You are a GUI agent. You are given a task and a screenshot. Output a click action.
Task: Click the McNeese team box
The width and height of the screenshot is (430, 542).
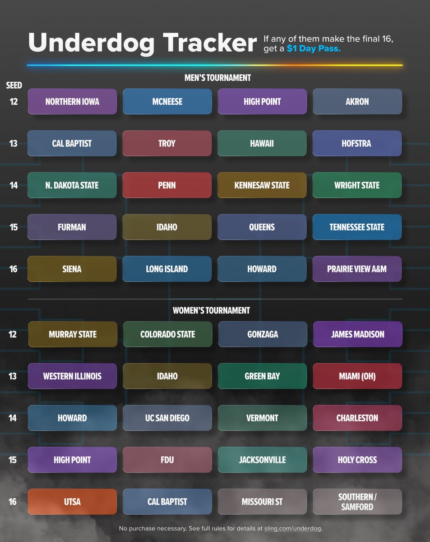pos(167,102)
